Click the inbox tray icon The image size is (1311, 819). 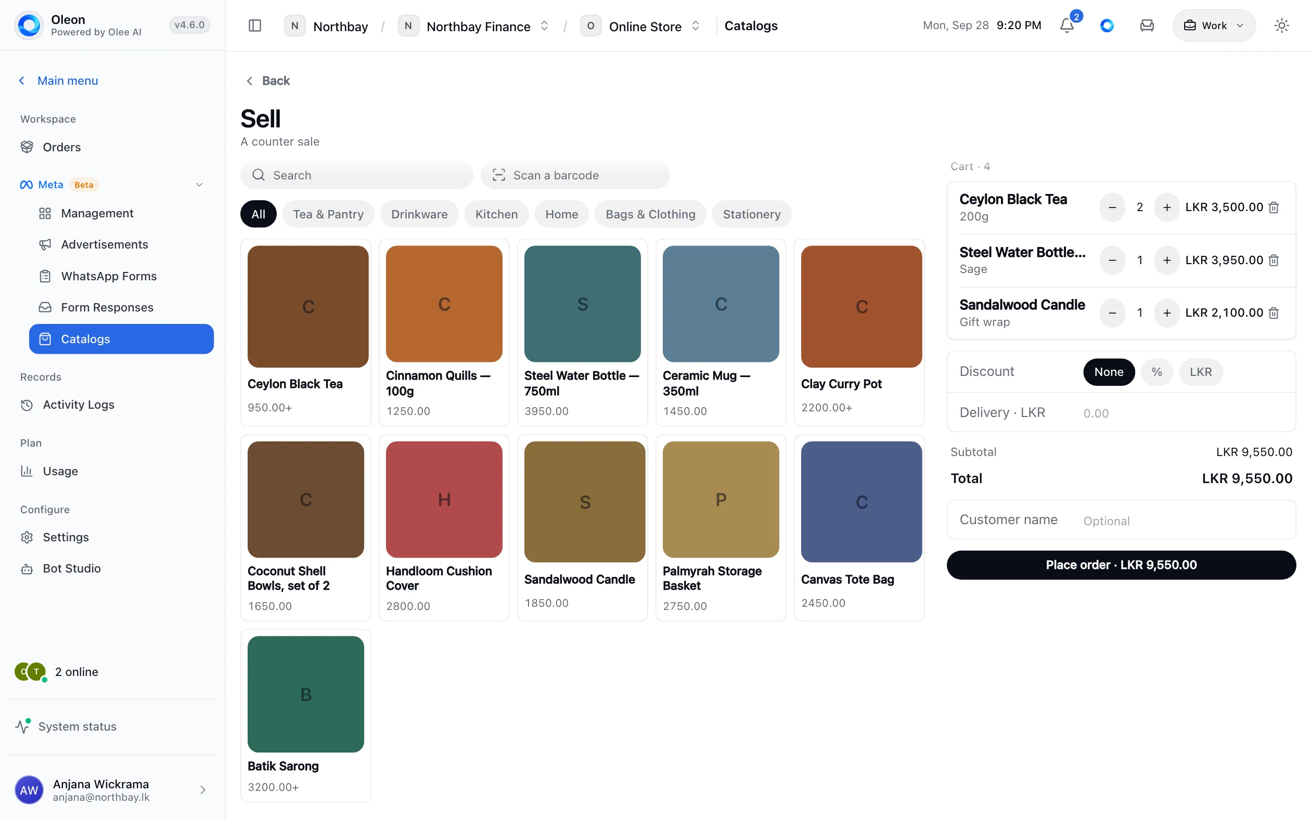(1147, 25)
